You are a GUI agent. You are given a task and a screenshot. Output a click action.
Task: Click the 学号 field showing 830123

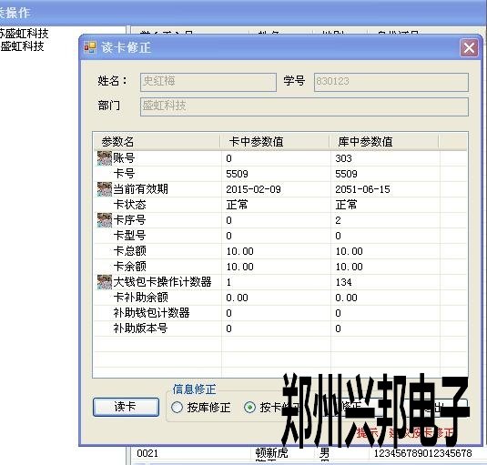391,82
